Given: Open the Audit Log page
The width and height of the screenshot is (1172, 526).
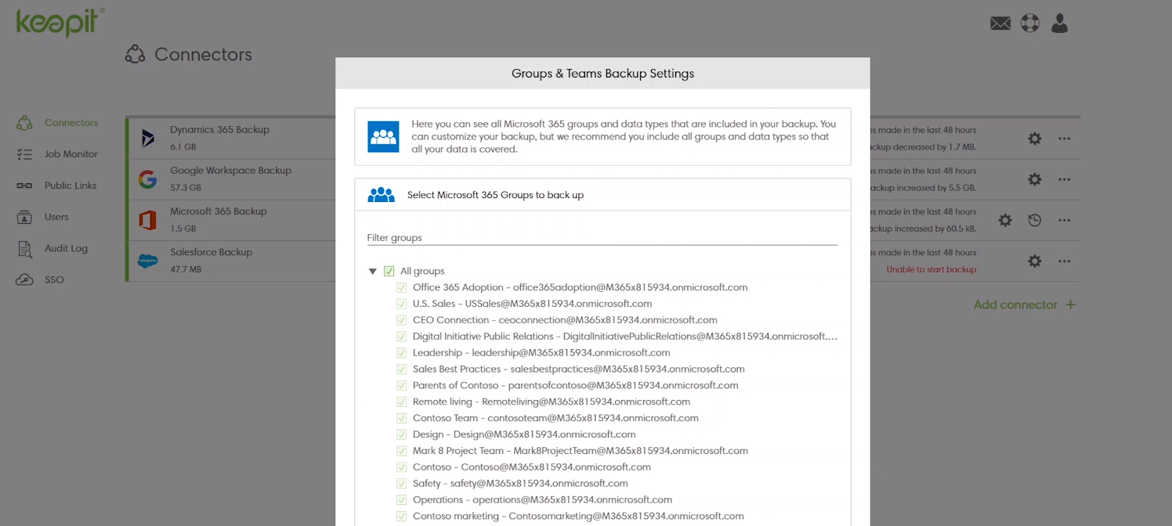Looking at the screenshot, I should pyautogui.click(x=66, y=248).
